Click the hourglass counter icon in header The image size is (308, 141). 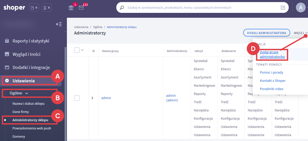pyautogui.click(x=46, y=8)
